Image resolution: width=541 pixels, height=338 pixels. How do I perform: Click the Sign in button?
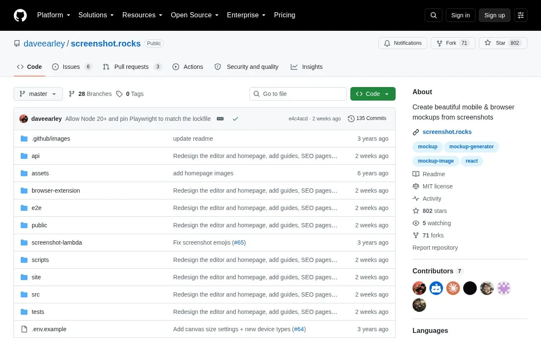click(460, 15)
